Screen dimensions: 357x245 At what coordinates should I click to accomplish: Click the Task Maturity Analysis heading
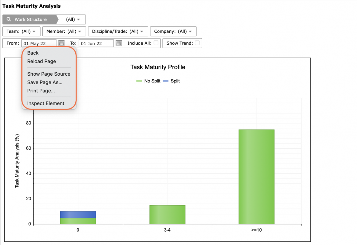point(31,6)
